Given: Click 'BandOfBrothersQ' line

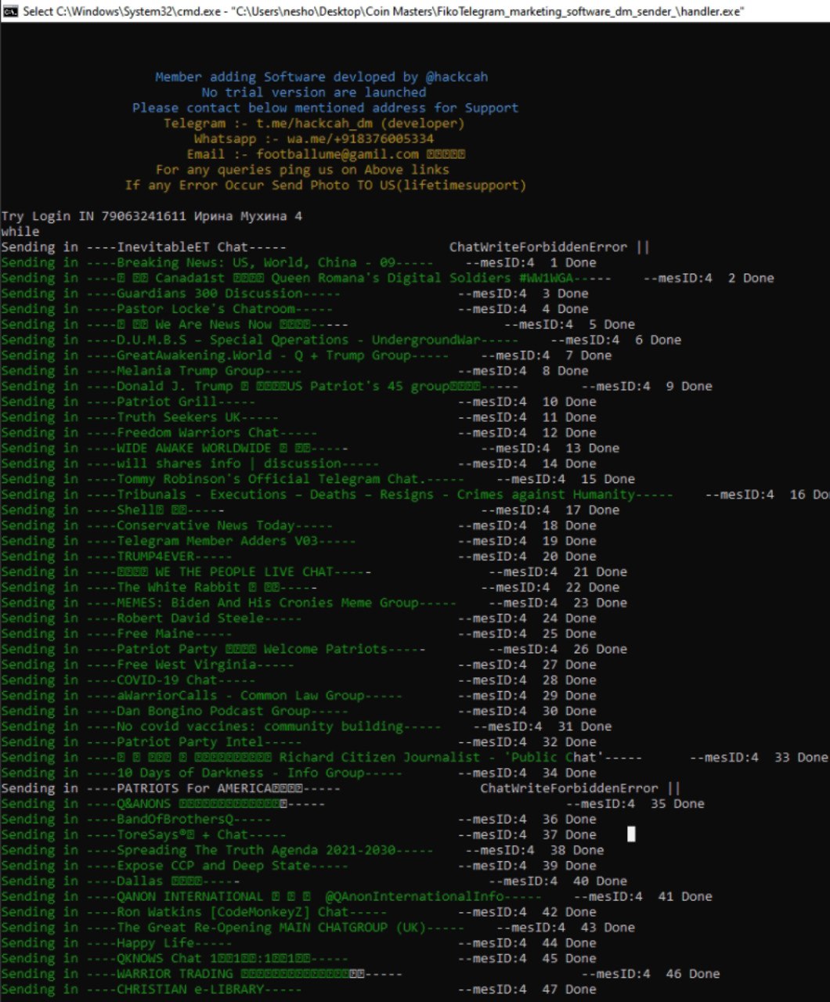Looking at the screenshot, I should tap(298, 820).
